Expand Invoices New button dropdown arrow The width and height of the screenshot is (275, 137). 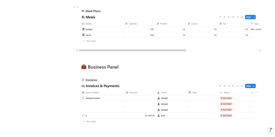point(254,86)
